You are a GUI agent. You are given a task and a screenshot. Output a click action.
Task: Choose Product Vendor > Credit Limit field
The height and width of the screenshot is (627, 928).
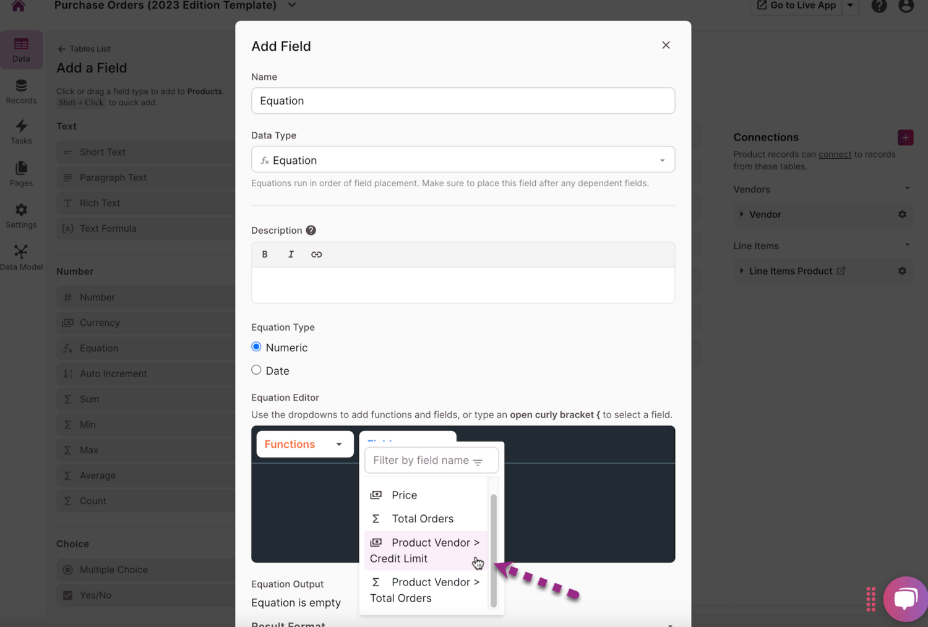(425, 550)
